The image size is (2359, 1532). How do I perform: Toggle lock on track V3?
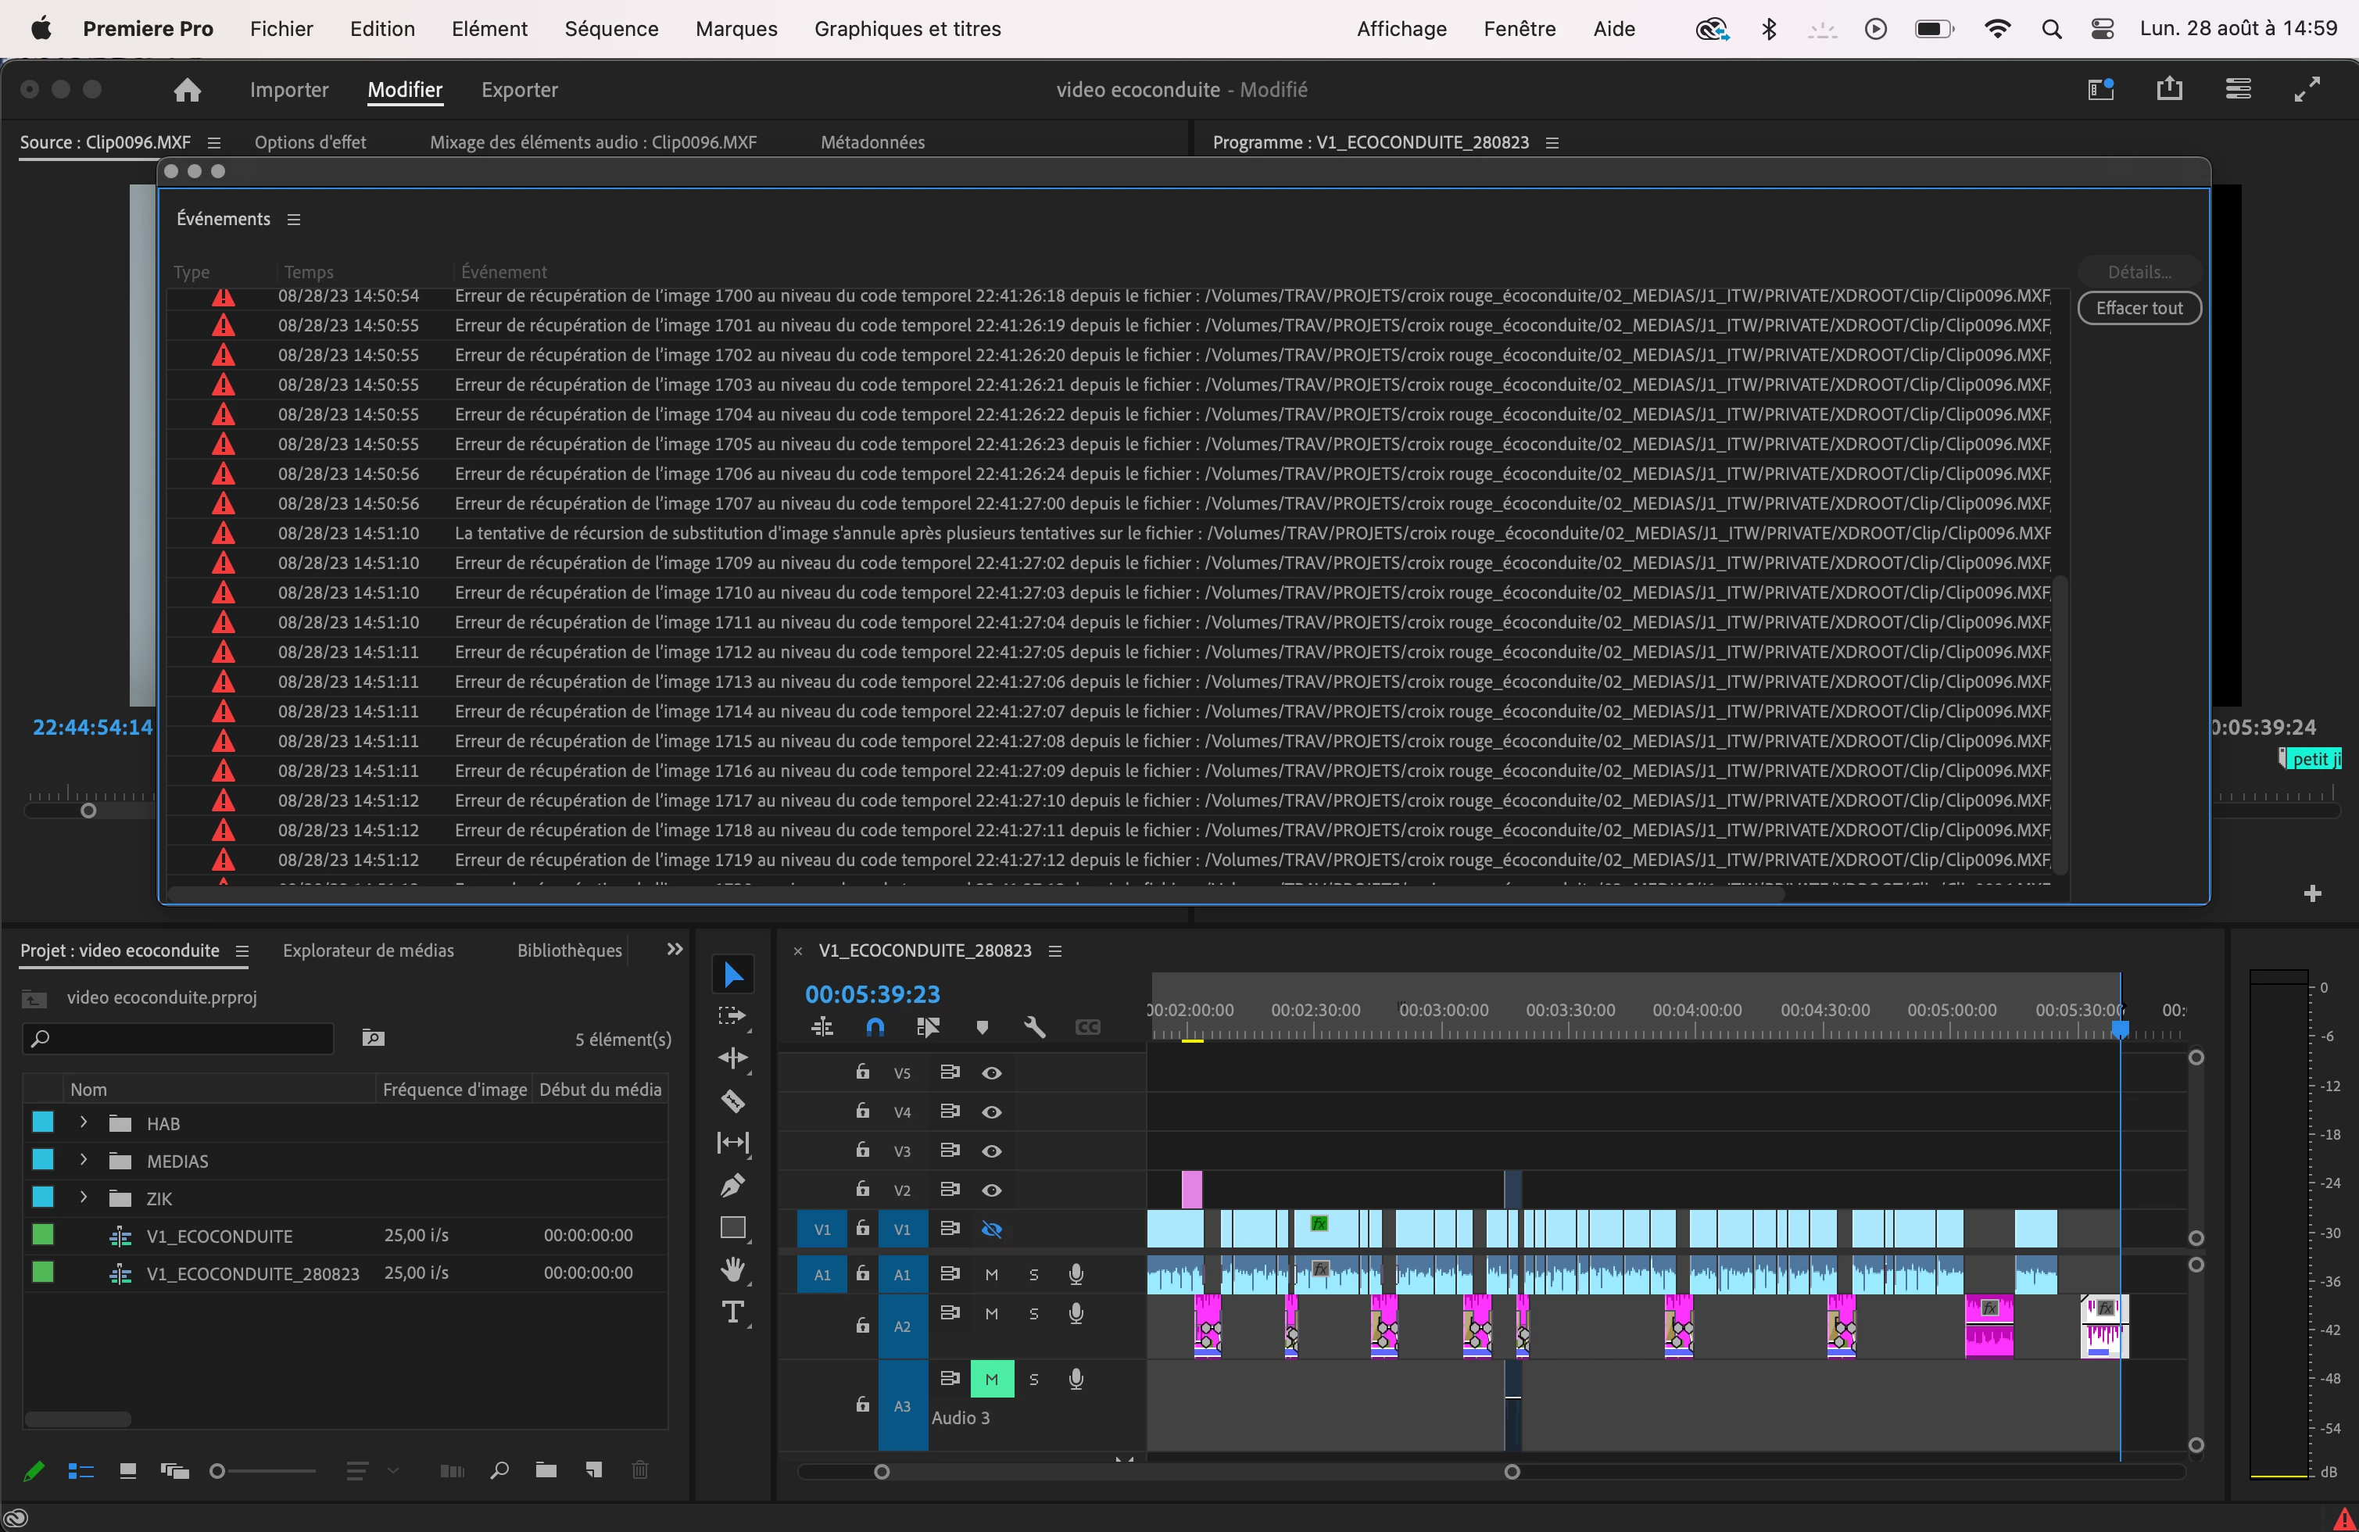click(862, 1150)
